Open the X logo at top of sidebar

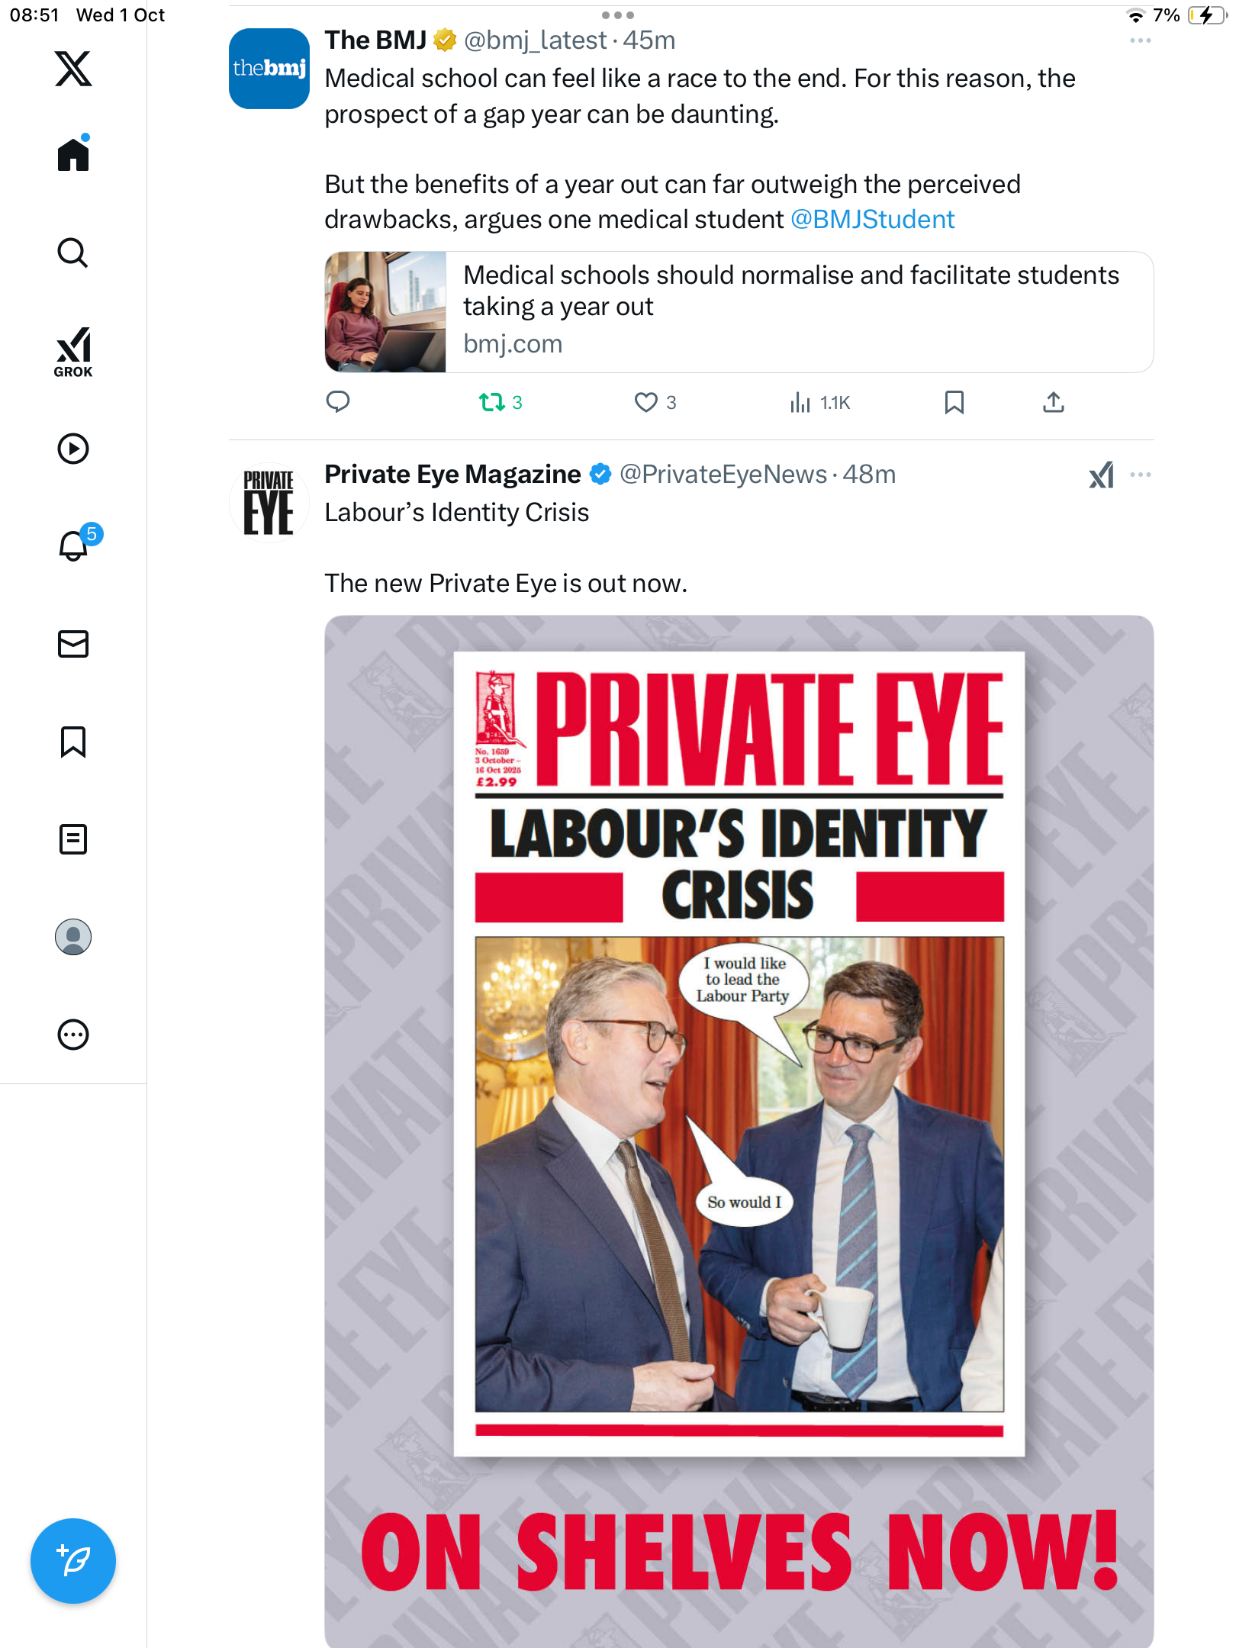73,69
